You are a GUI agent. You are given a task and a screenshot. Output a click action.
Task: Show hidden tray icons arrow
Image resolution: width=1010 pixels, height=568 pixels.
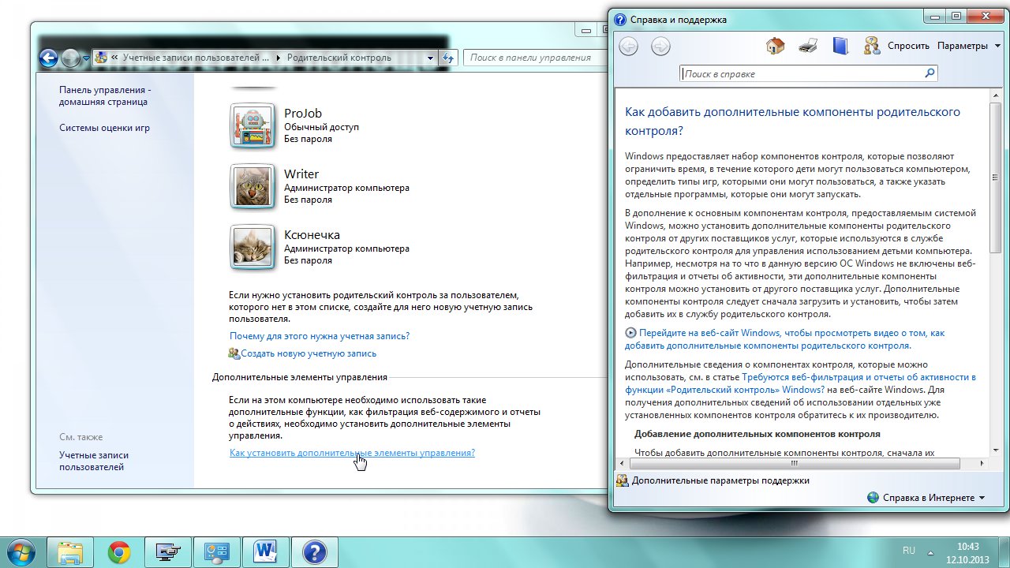pos(932,551)
